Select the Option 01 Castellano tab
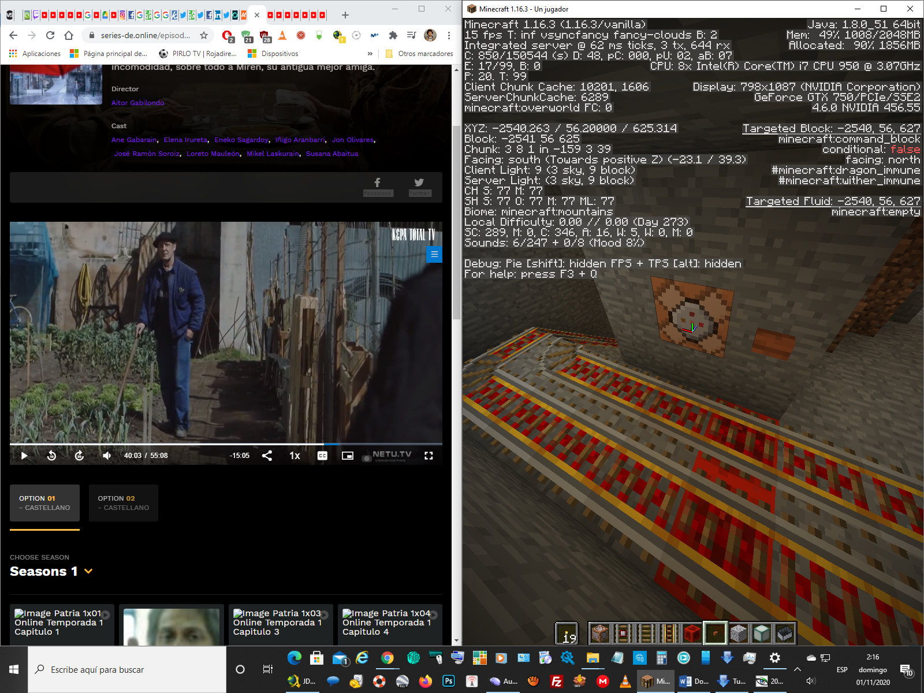The image size is (924, 693). [44, 503]
